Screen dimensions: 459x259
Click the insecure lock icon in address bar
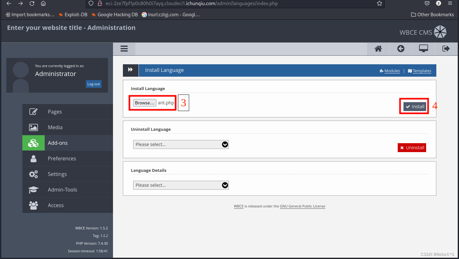pos(100,3)
